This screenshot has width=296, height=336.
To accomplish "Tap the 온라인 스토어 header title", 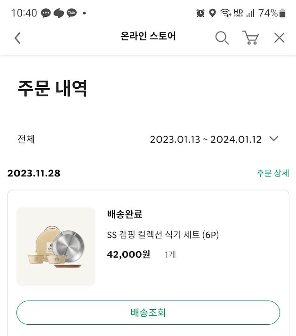I will pyautogui.click(x=148, y=37).
